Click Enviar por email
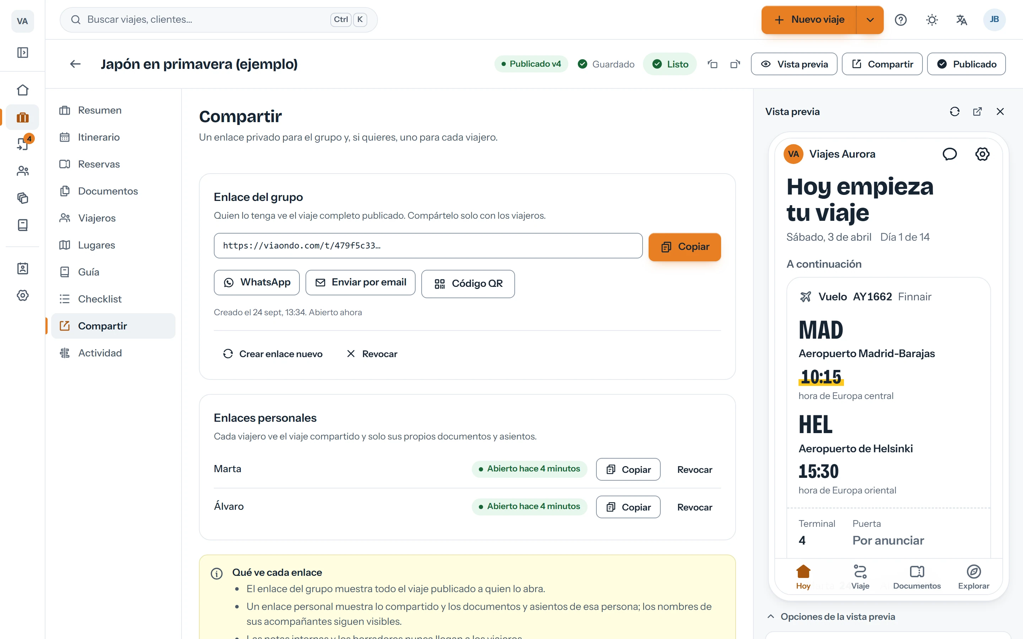The width and height of the screenshot is (1023, 639). click(360, 282)
